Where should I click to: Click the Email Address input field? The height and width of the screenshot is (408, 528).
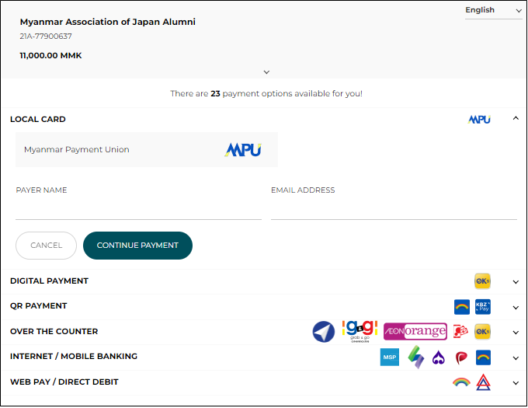(394, 210)
